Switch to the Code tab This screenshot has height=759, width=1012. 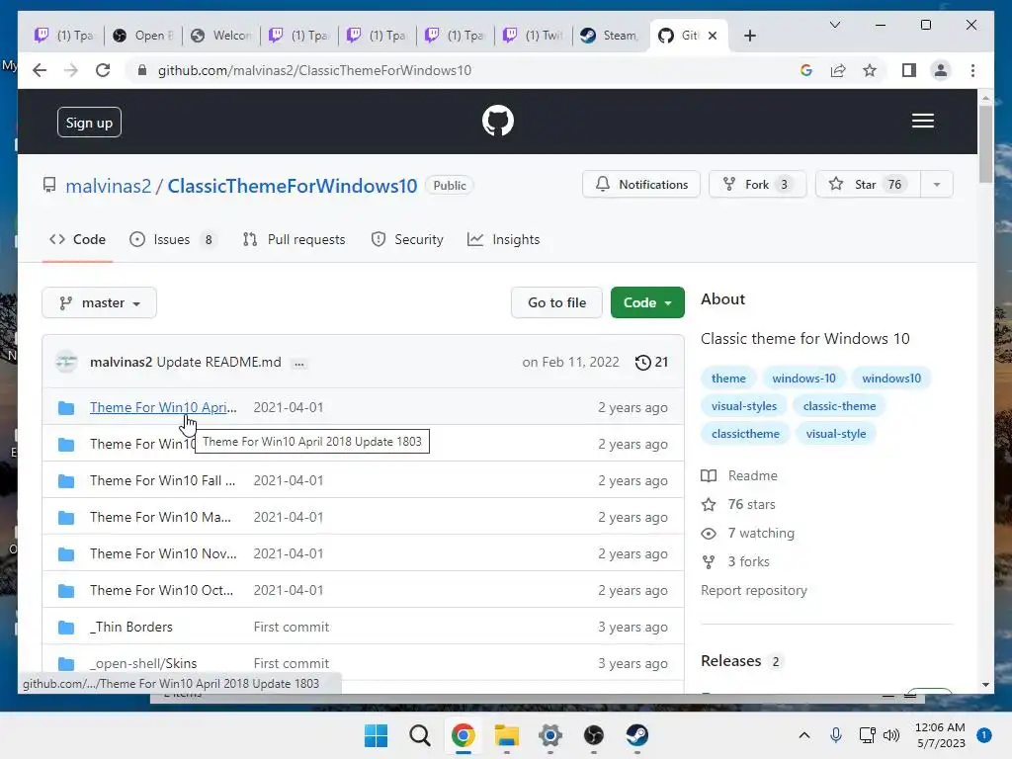[x=77, y=239]
